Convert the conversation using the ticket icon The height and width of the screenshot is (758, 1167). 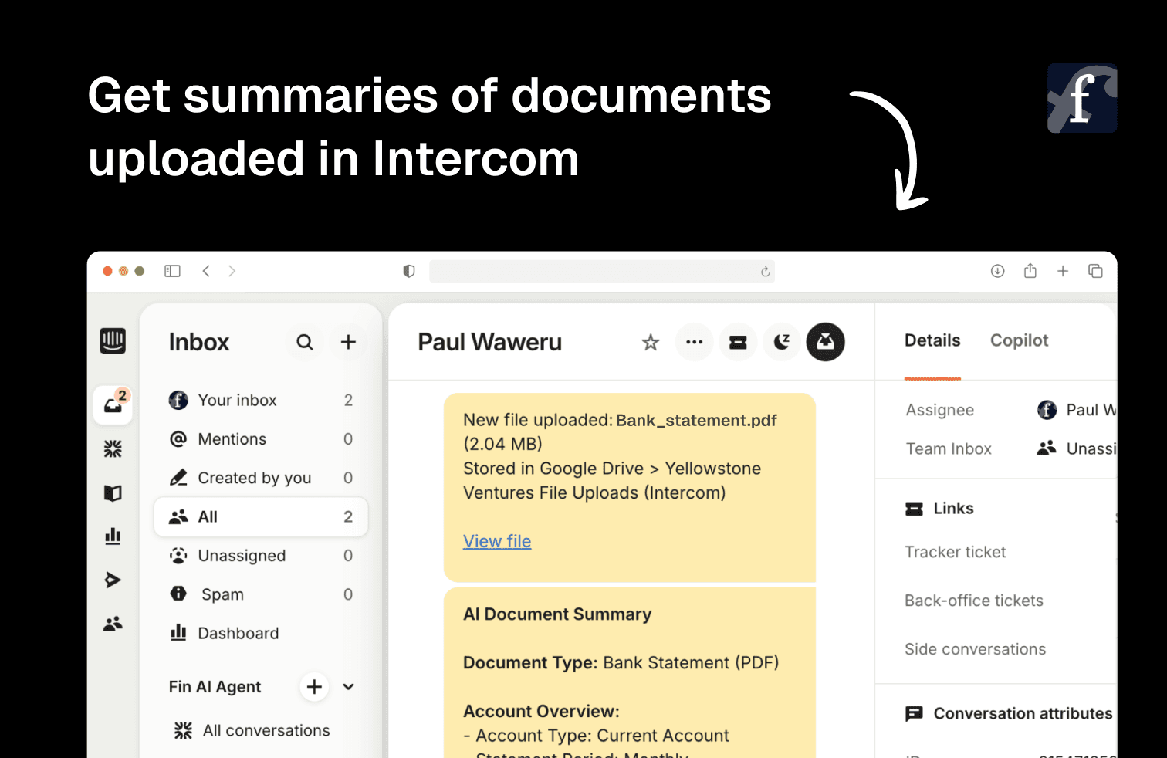click(738, 342)
